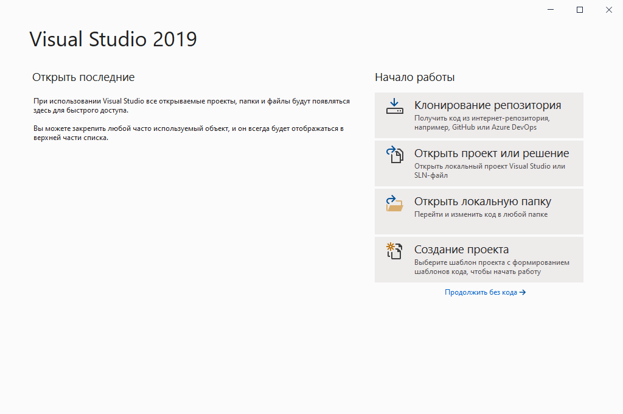The height and width of the screenshot is (414, 623).
Task: Close the Visual Studio 2019 window
Action: [608, 10]
